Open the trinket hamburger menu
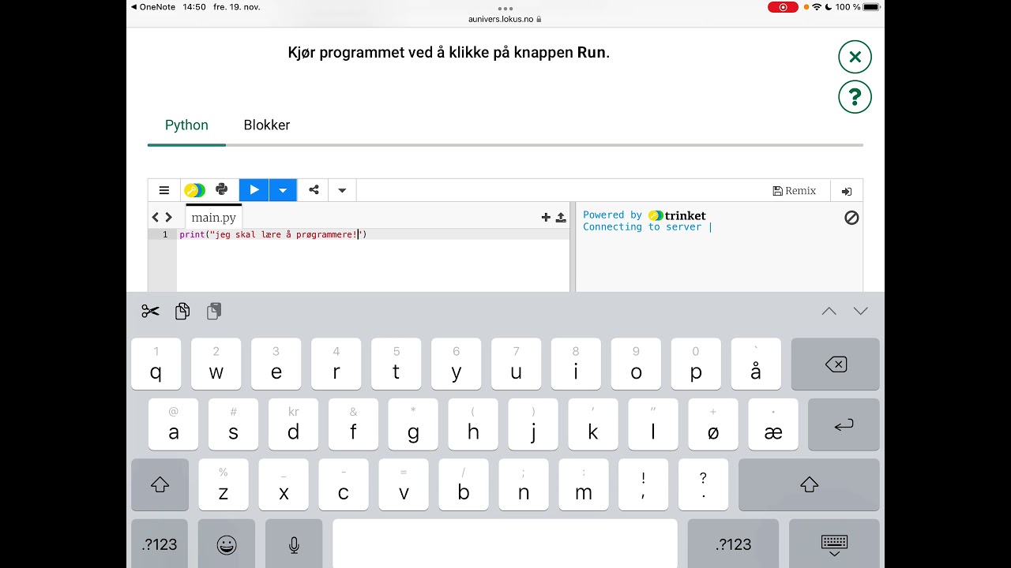This screenshot has height=568, width=1011. (164, 190)
